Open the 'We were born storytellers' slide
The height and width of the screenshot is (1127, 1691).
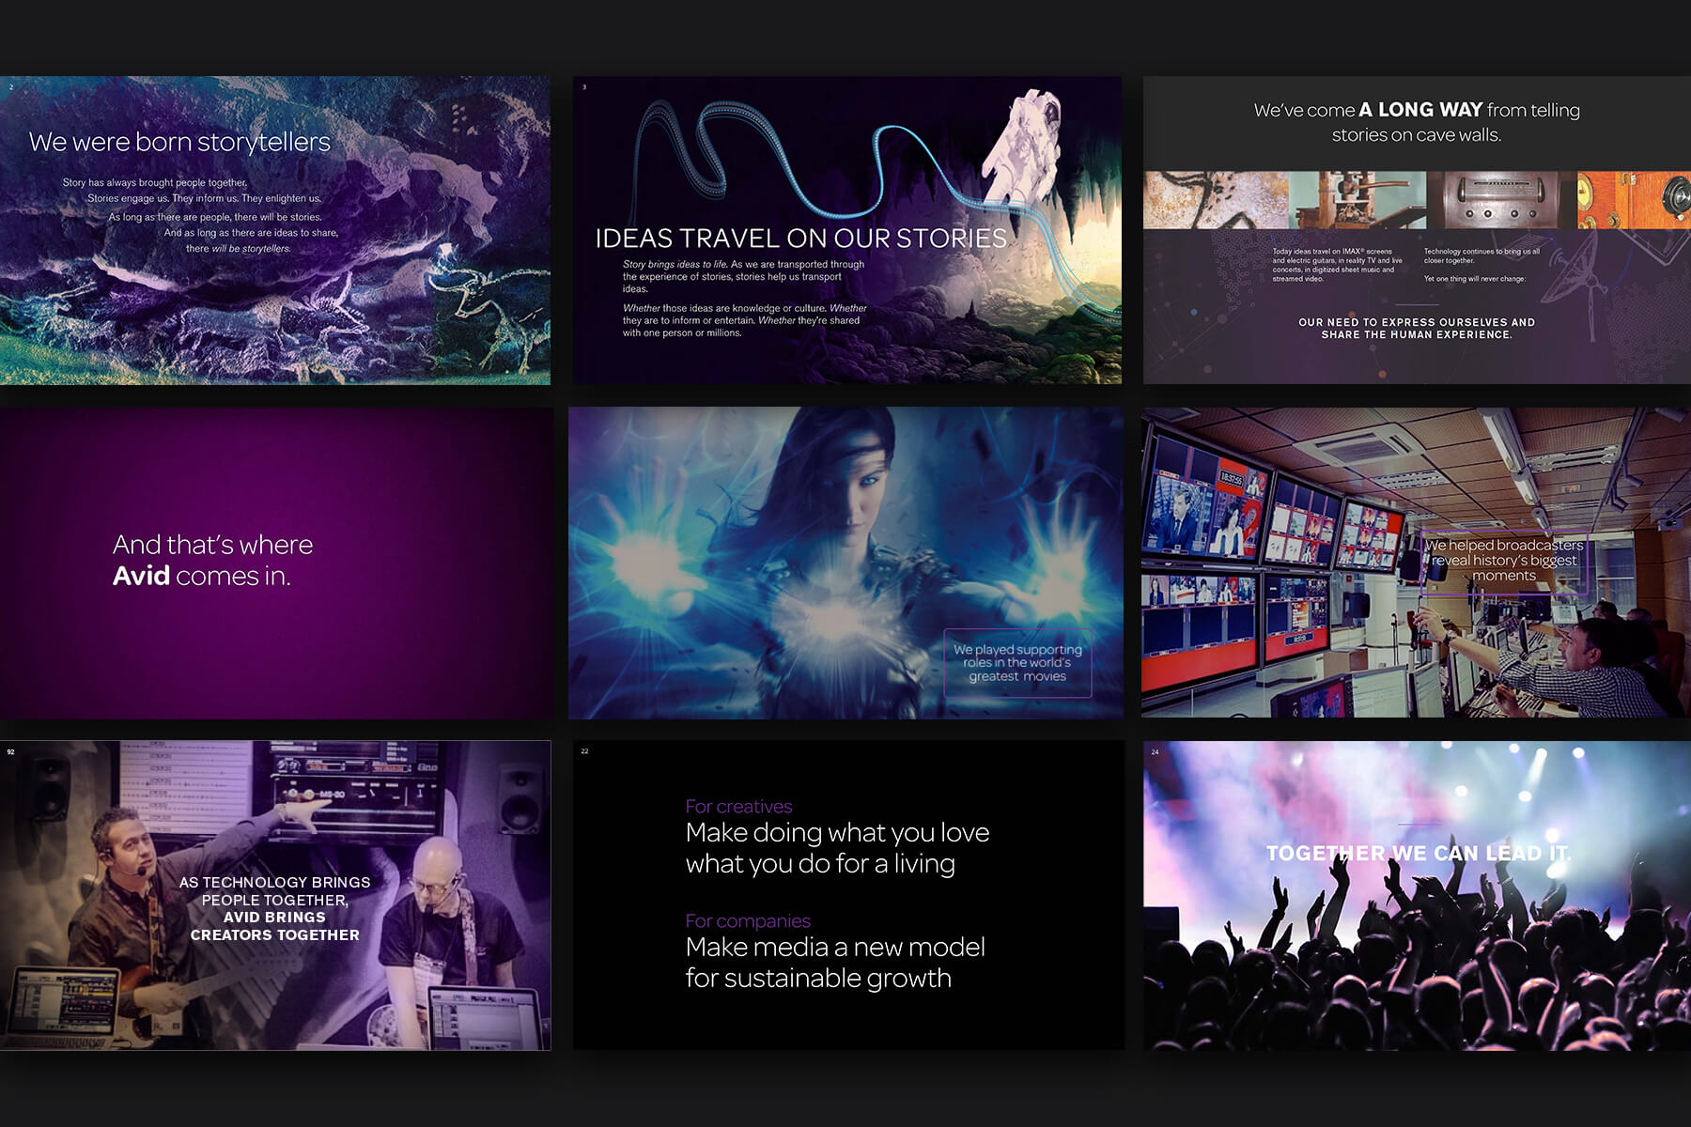(x=275, y=230)
